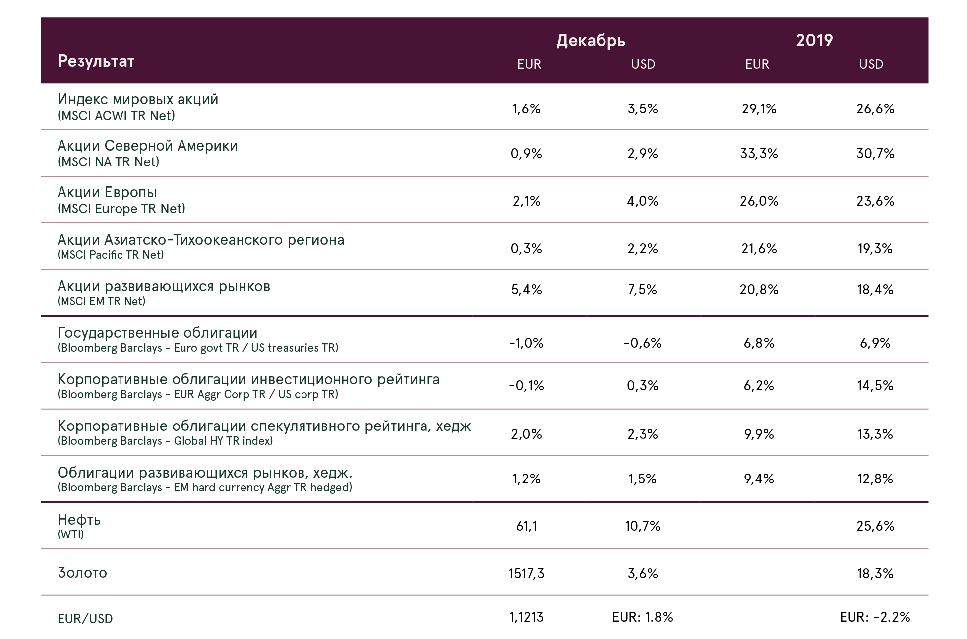The height and width of the screenshot is (639, 967).
Task: Click the '(WTI)' subtitle
Action: tap(70, 534)
